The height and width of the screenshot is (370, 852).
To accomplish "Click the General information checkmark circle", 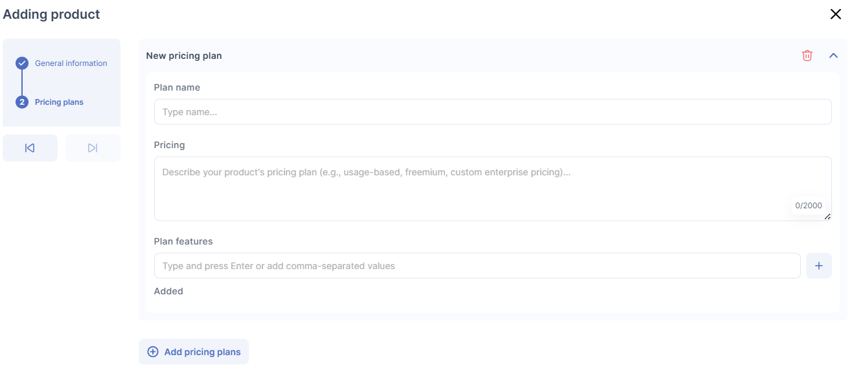I will 22,63.
